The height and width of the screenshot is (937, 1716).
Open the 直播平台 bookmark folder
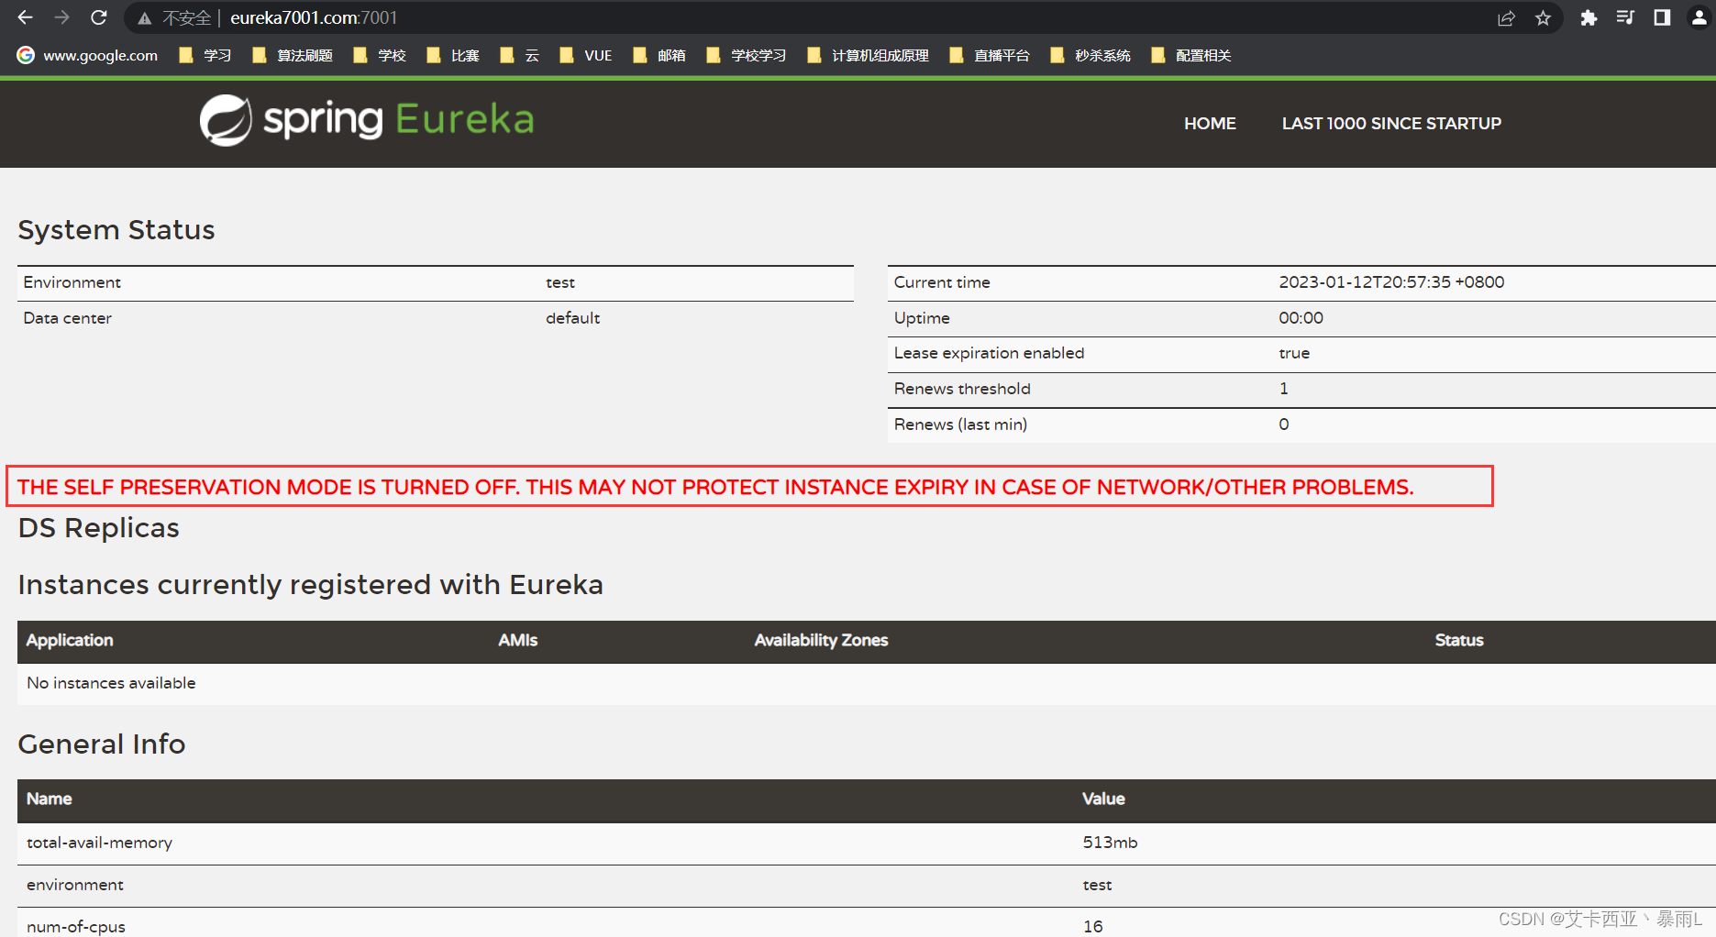point(990,55)
